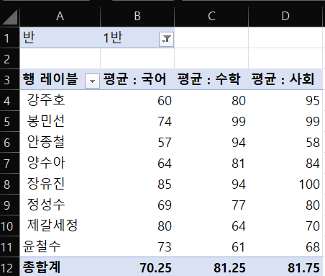Select row 8 header

[9, 184]
